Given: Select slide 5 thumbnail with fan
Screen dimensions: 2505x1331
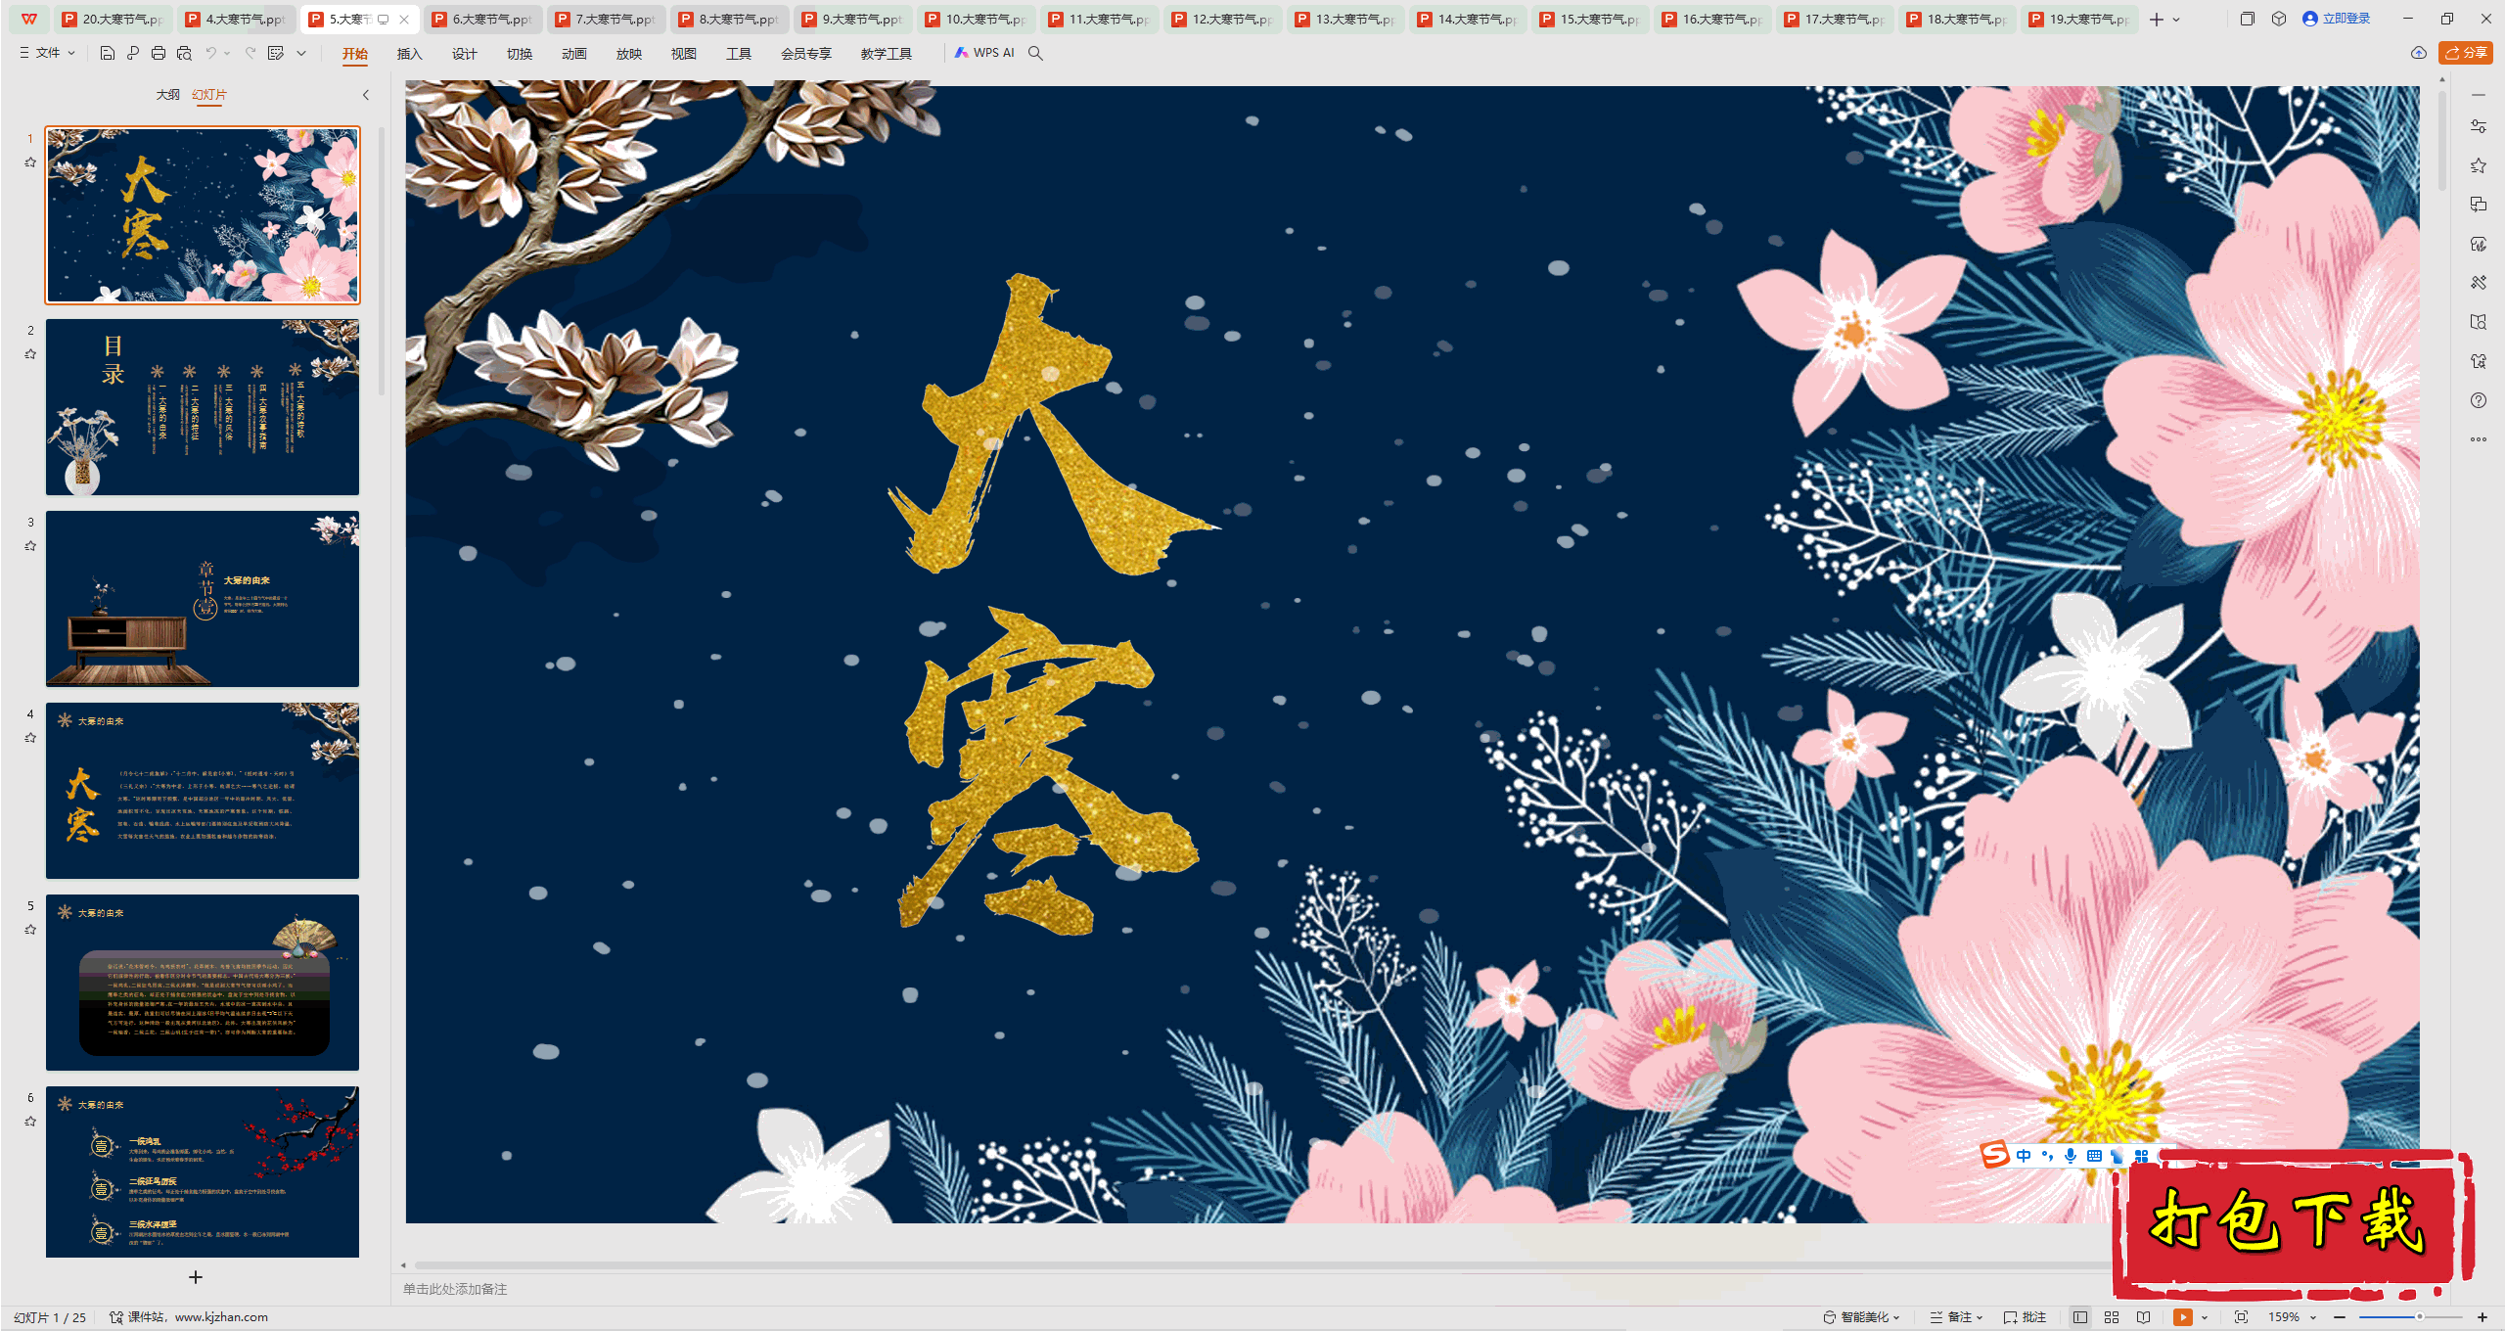Looking at the screenshot, I should (203, 983).
